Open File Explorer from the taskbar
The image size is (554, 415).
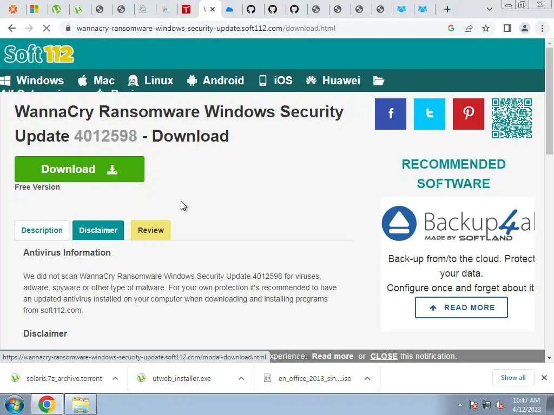pos(81,404)
